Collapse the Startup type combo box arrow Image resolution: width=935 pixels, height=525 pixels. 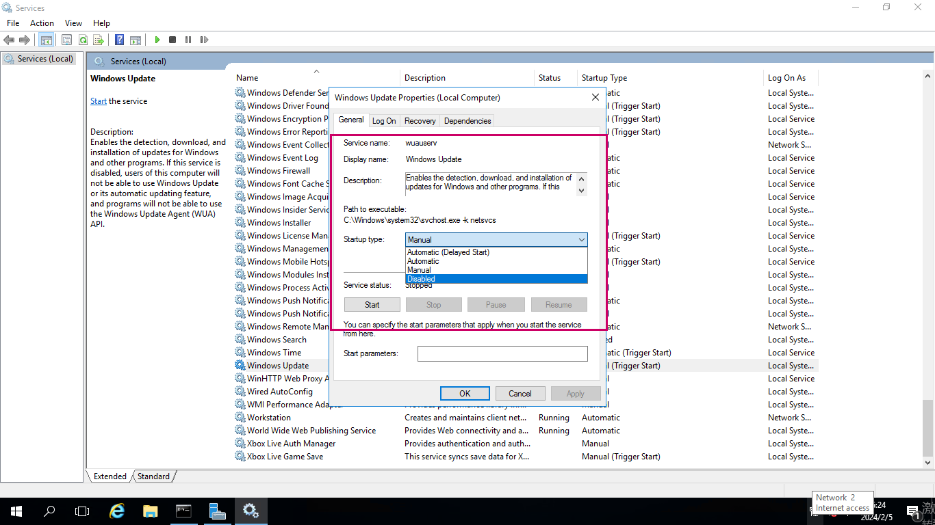(581, 239)
